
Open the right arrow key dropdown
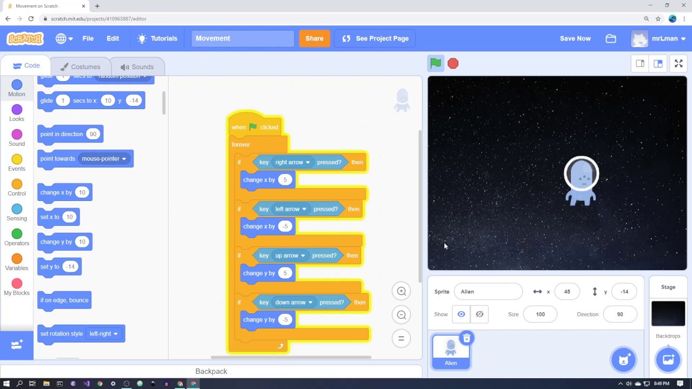(292, 162)
